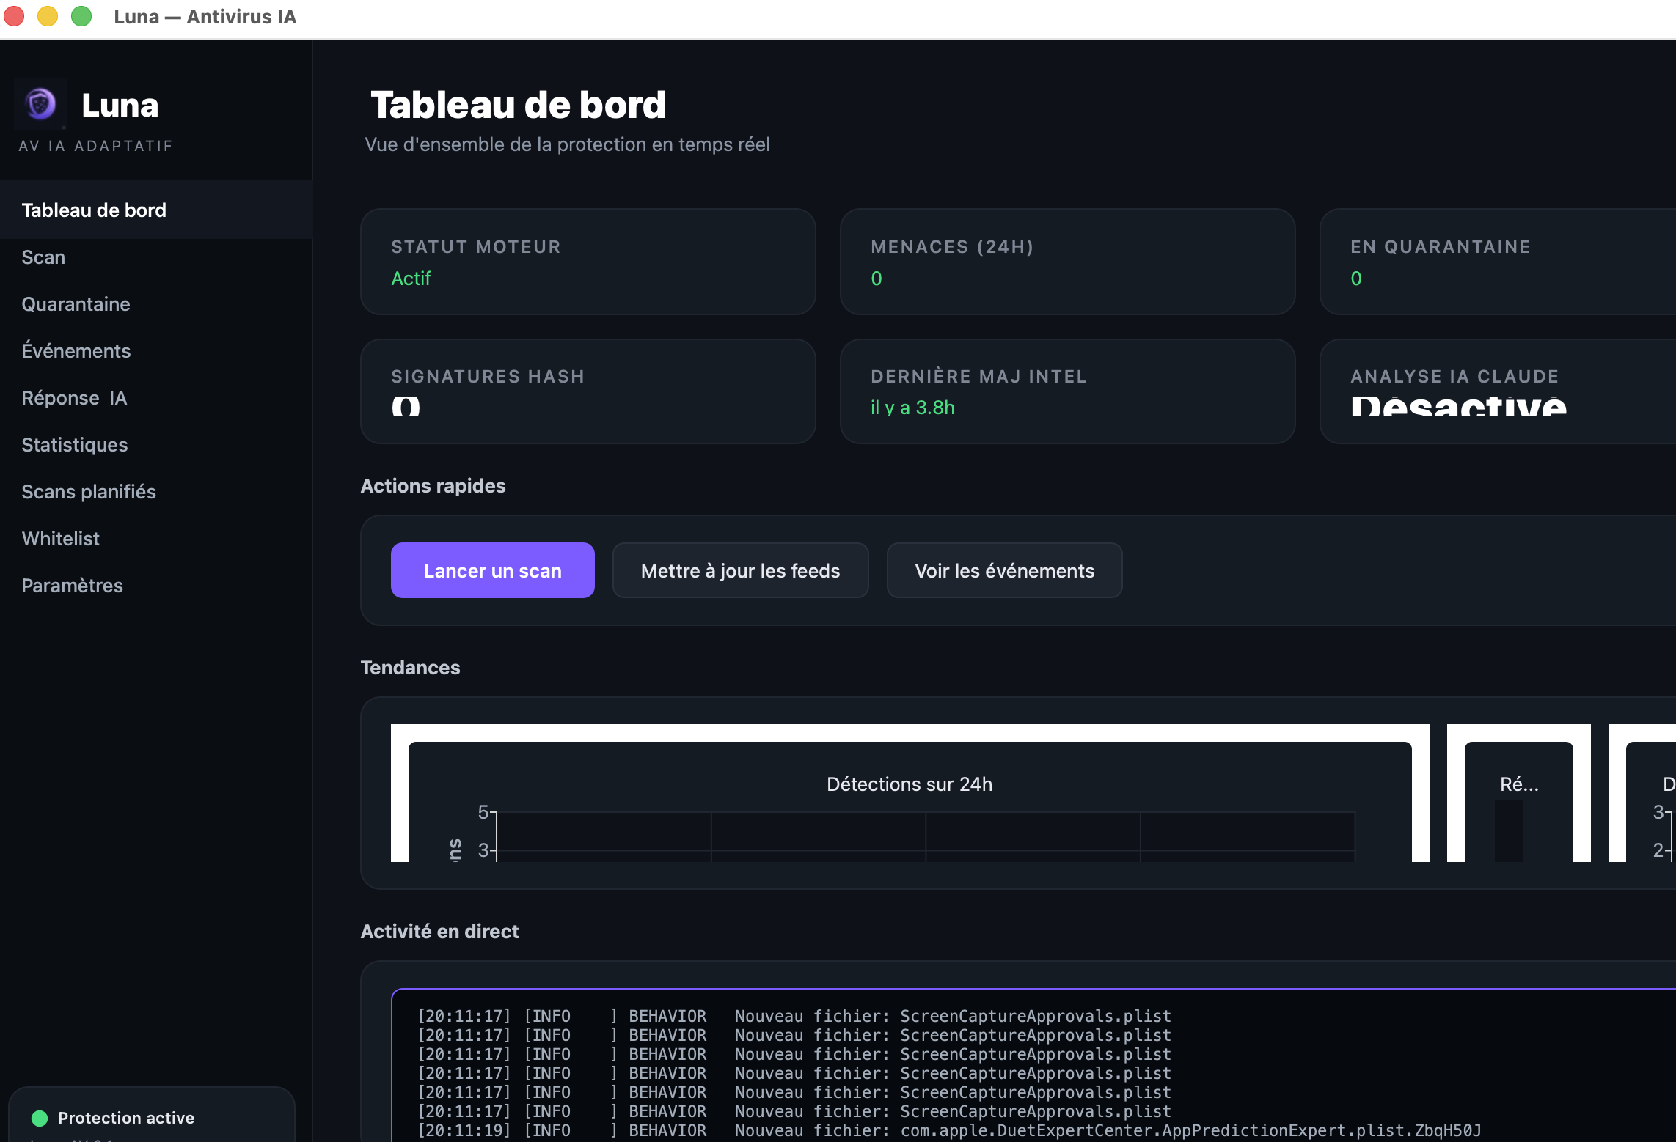Click the macOS green fullscreen window button
Screen dimensions: 1676x1142
(81, 16)
